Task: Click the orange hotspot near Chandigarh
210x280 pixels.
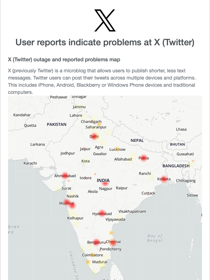Action: [99, 125]
